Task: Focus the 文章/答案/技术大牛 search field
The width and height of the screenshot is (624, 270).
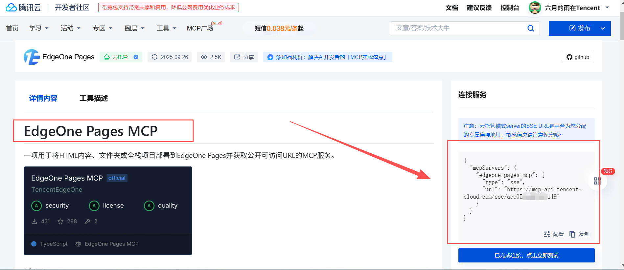Action: point(458,28)
